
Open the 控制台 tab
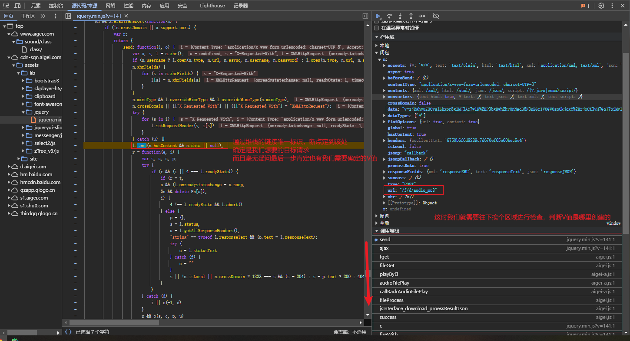tap(56, 6)
